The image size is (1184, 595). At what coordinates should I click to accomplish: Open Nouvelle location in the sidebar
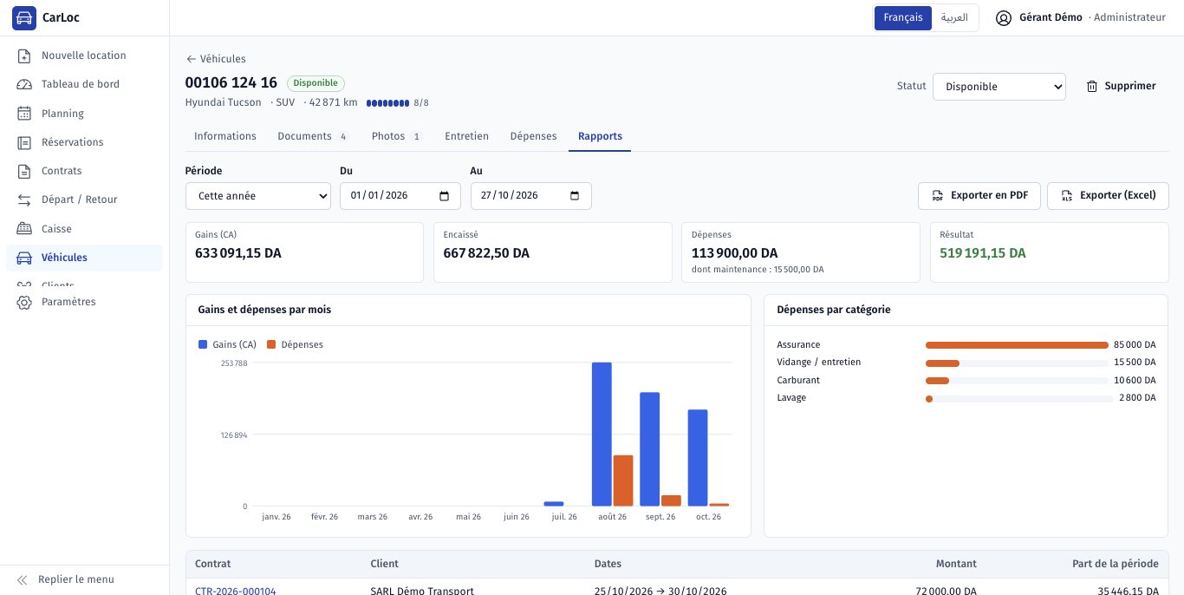pos(84,56)
